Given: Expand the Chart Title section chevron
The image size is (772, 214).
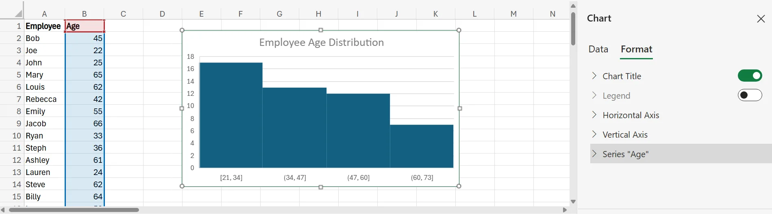Looking at the screenshot, I should tap(594, 76).
